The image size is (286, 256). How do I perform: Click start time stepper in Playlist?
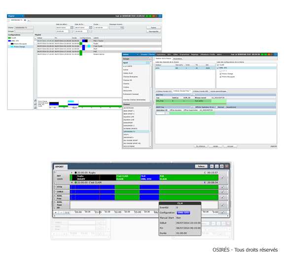coord(69,32)
